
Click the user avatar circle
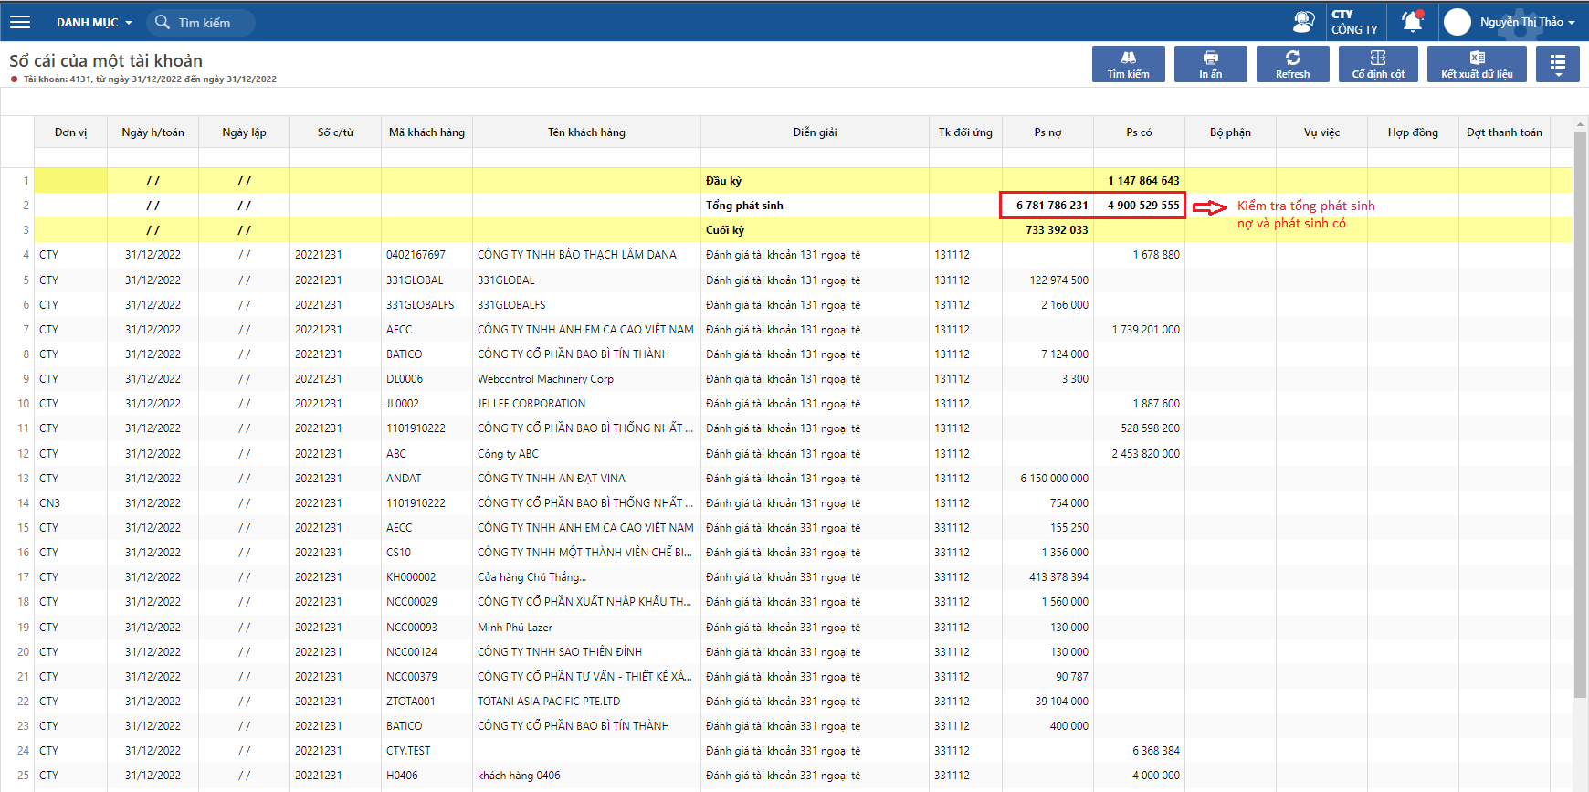(1457, 22)
